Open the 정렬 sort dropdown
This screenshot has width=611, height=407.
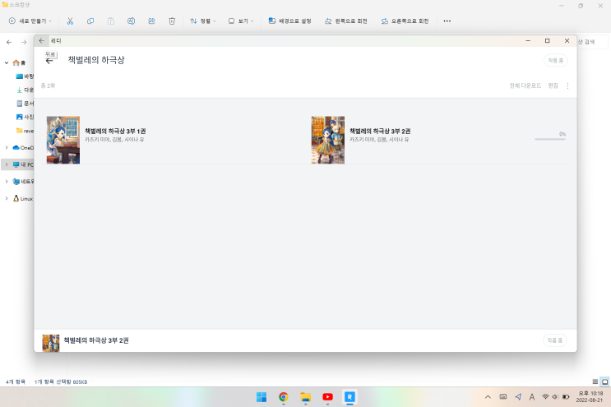[202, 21]
